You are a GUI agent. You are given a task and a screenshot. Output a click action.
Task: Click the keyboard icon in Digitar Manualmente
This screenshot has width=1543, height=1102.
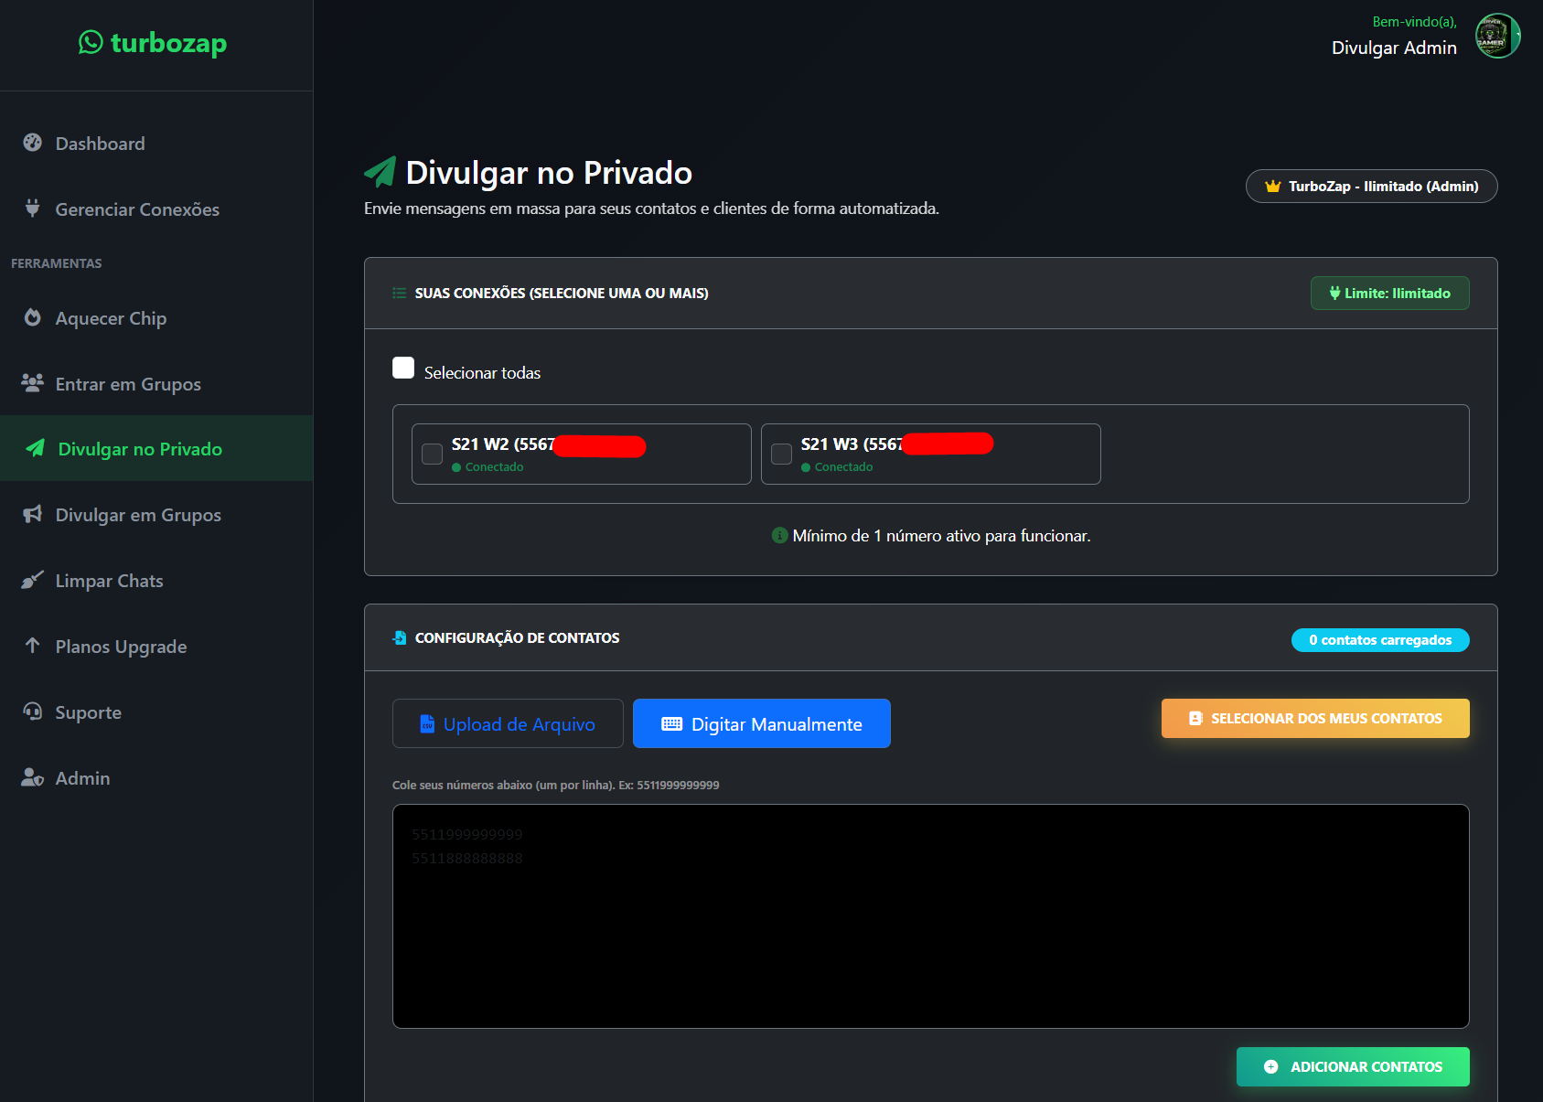point(672,724)
